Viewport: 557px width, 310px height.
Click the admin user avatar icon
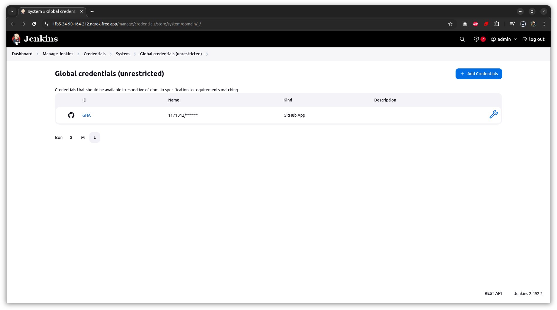click(493, 39)
